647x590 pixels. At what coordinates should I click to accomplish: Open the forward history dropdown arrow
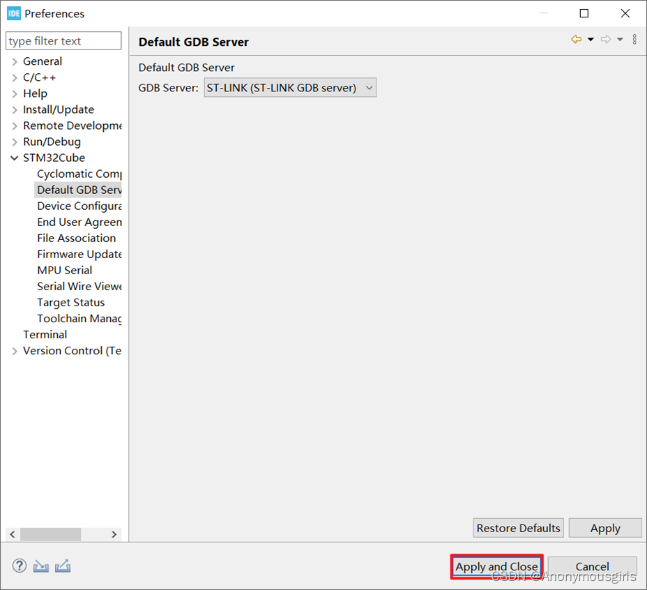(x=620, y=40)
